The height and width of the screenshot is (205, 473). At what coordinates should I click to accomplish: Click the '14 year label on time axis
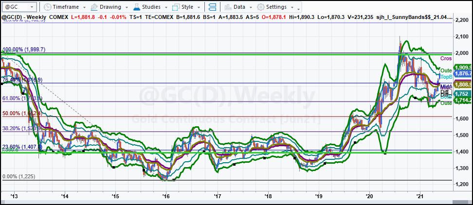64,197
